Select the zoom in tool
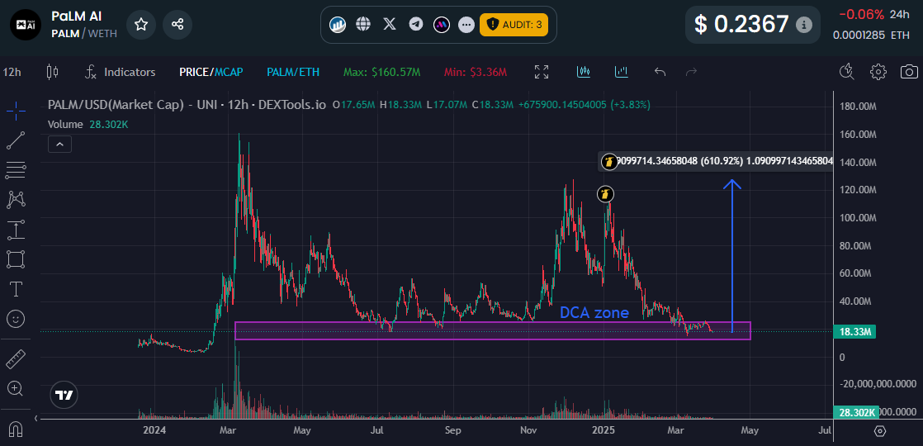The width and height of the screenshot is (923, 446). [x=16, y=388]
